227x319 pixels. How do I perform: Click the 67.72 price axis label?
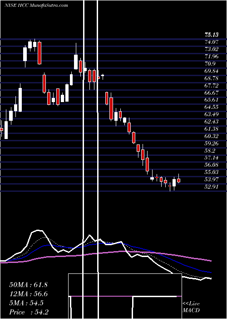point(212,86)
